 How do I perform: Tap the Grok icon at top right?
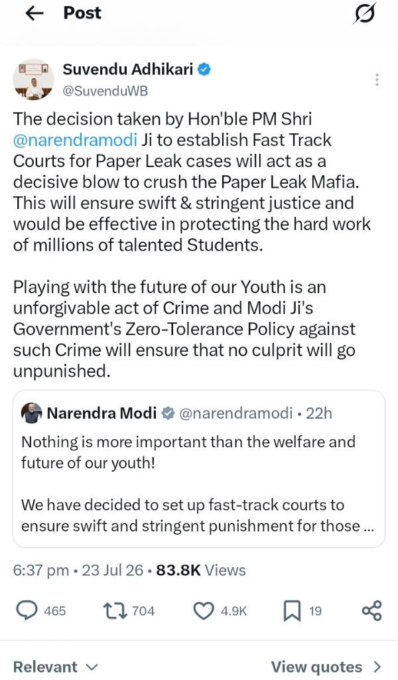click(x=364, y=13)
